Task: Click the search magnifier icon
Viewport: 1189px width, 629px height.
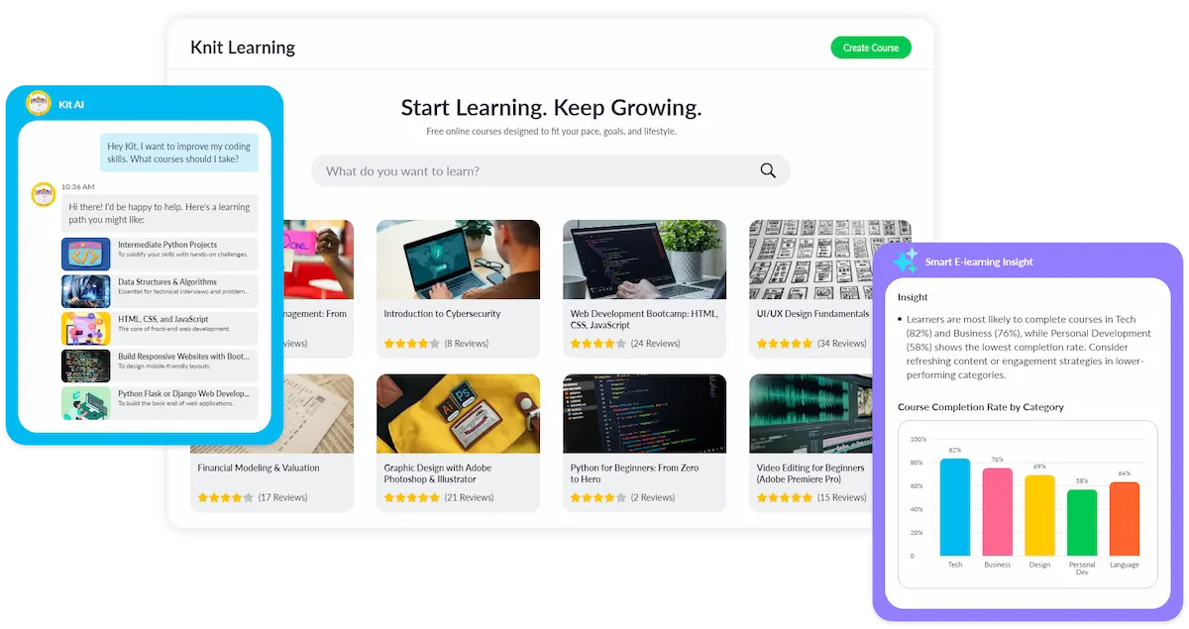Action: tap(768, 170)
